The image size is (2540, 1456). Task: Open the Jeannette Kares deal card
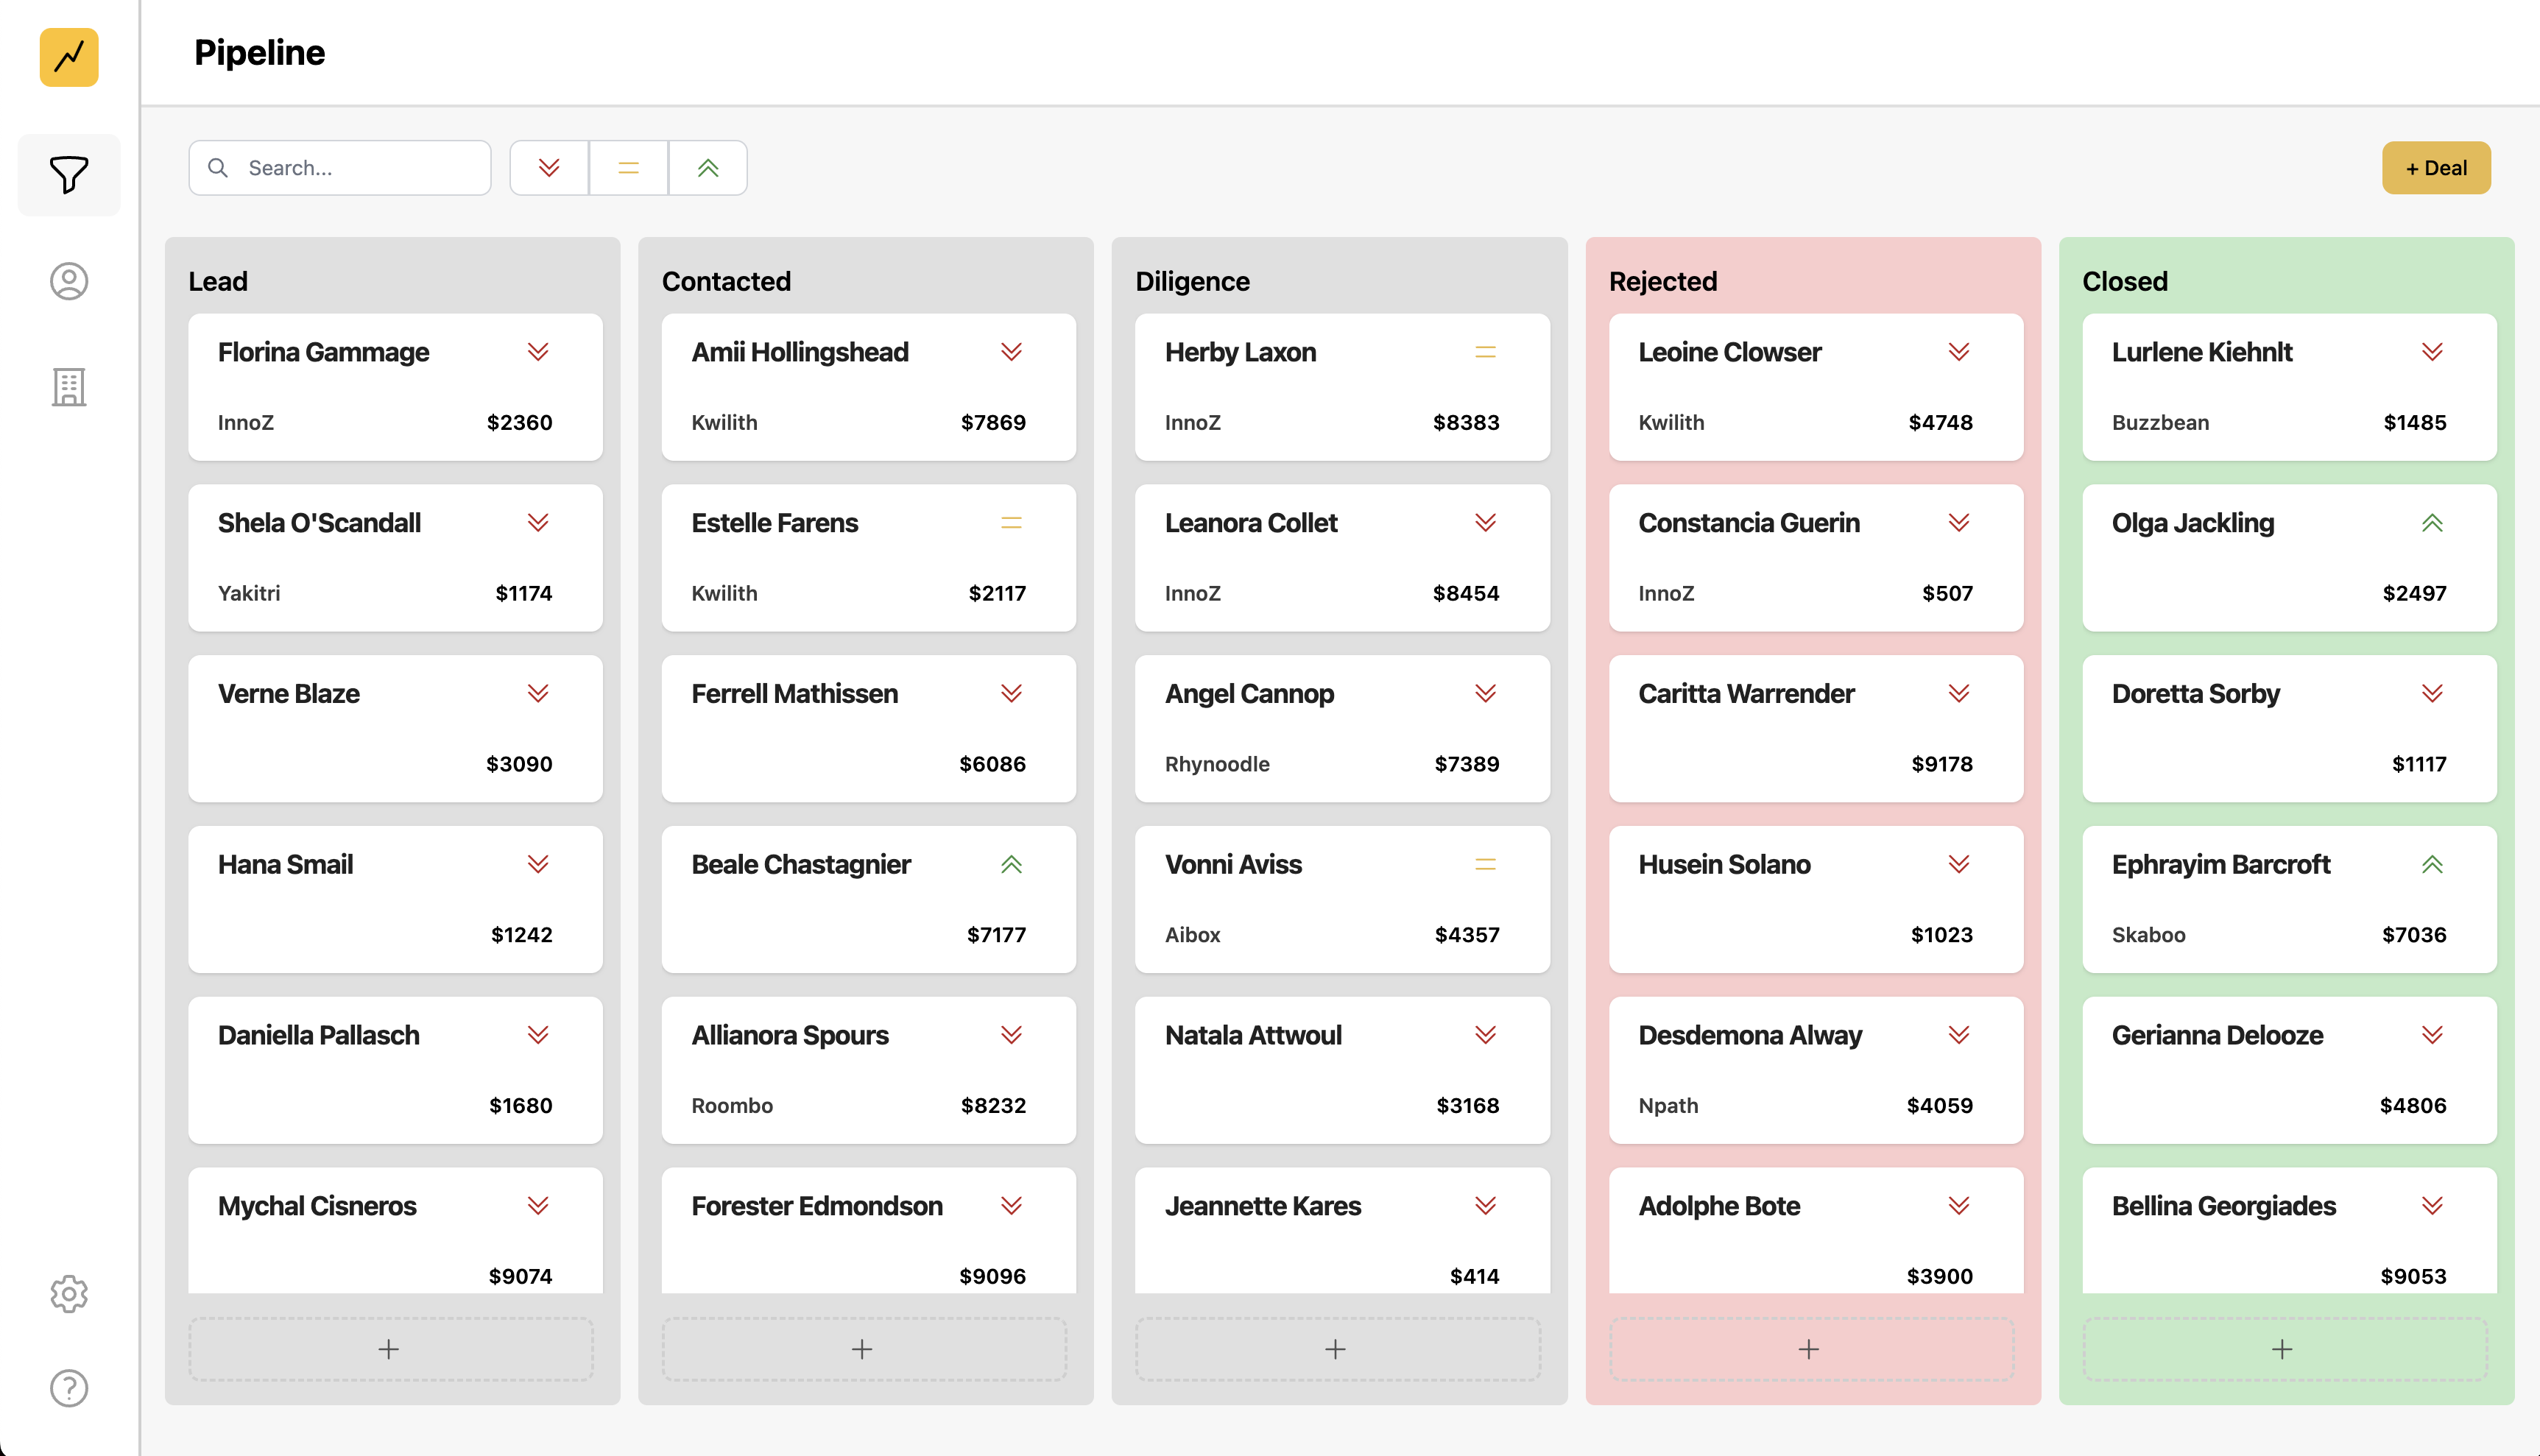(x=1342, y=1231)
